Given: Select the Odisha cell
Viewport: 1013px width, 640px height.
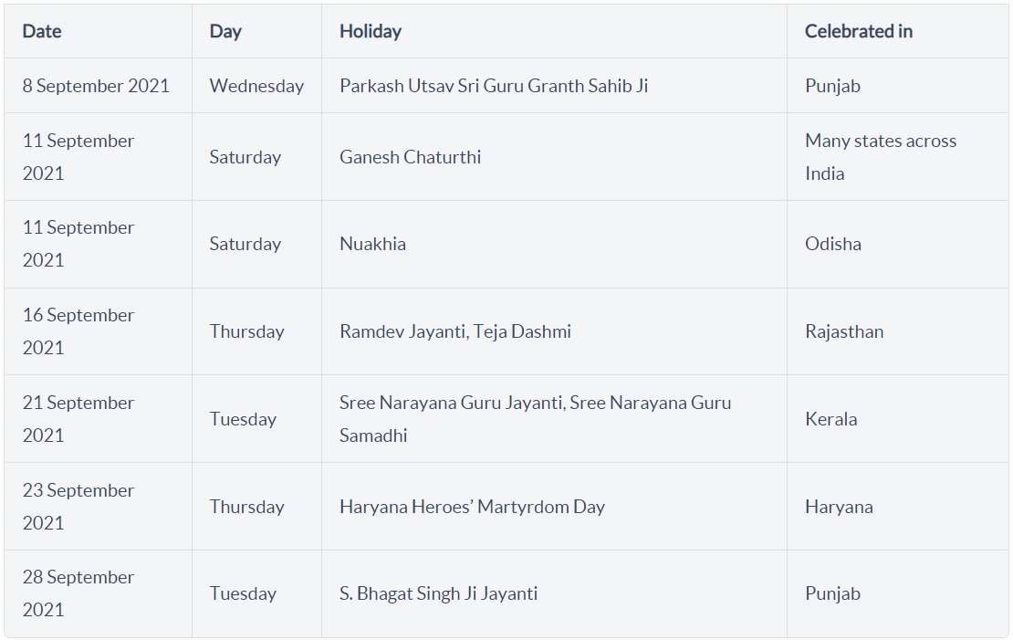Looking at the screenshot, I should [833, 244].
